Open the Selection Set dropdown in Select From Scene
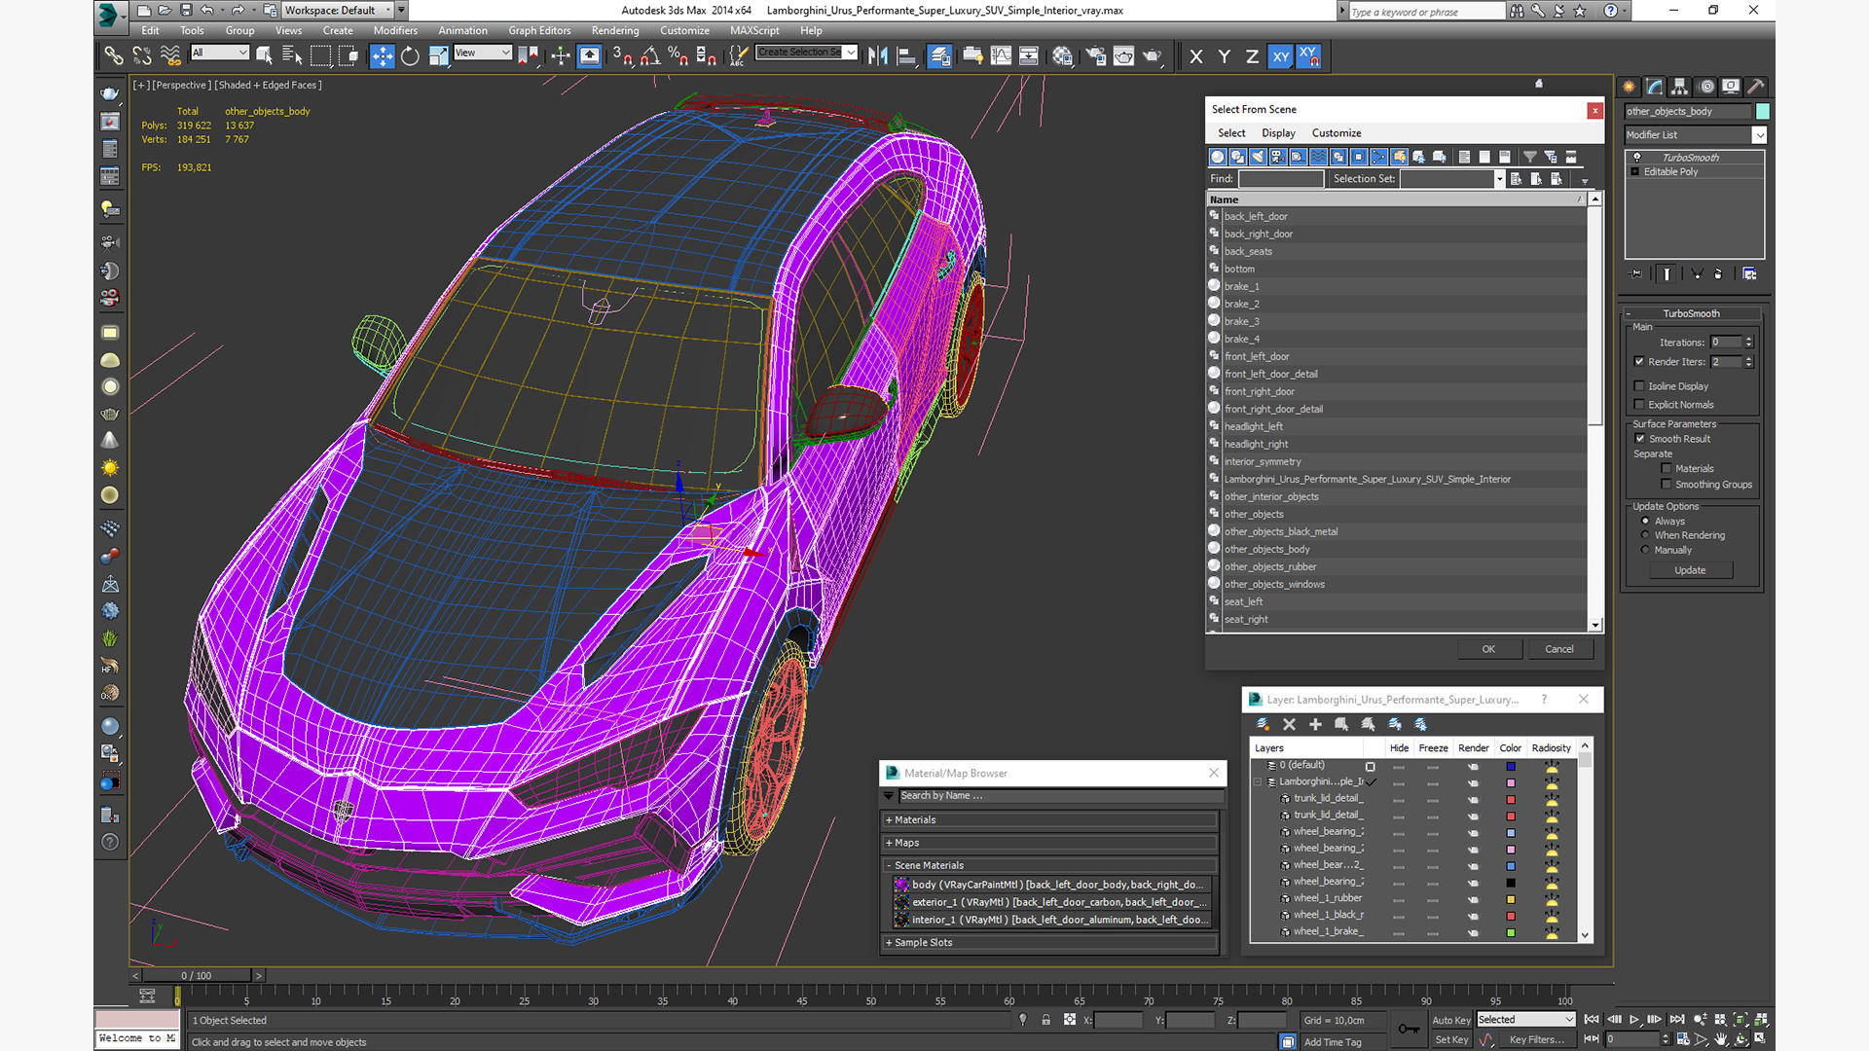Image resolution: width=1869 pixels, height=1051 pixels. tap(1499, 179)
